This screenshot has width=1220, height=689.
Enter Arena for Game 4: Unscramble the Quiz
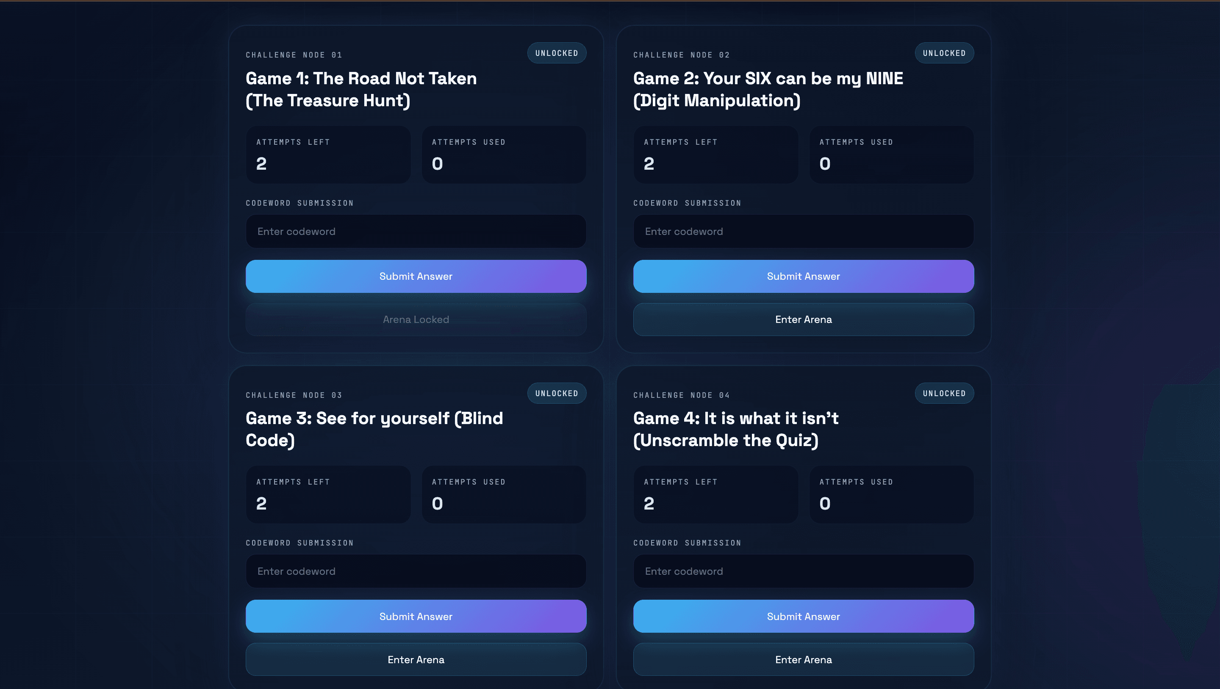coord(803,659)
